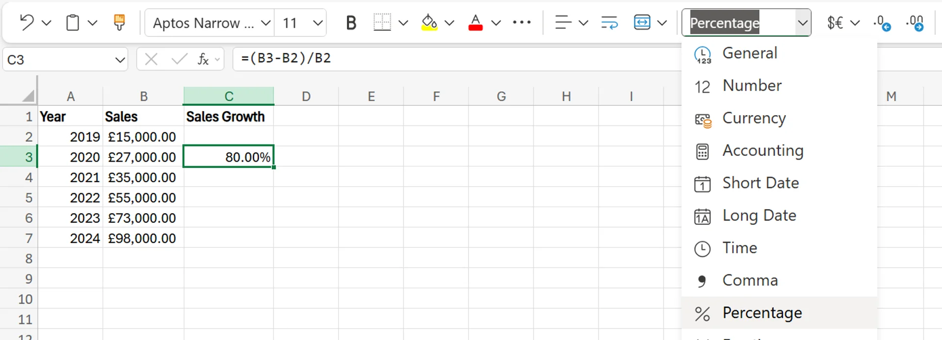The image size is (942, 340).
Task: Cancel the formula entry with X icon
Action: pos(151,59)
